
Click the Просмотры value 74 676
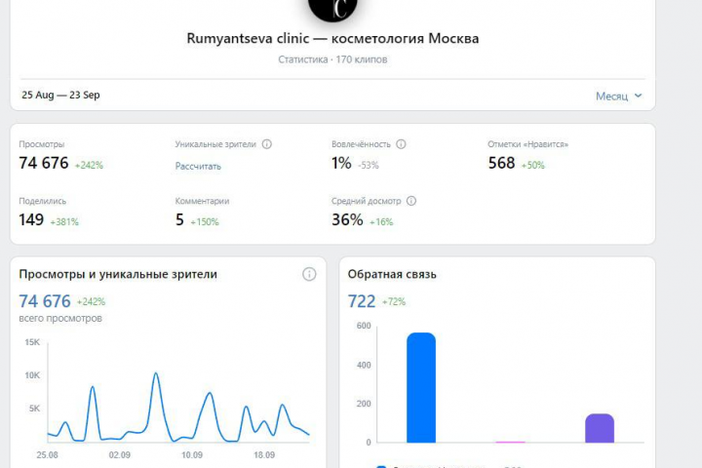[x=44, y=163]
